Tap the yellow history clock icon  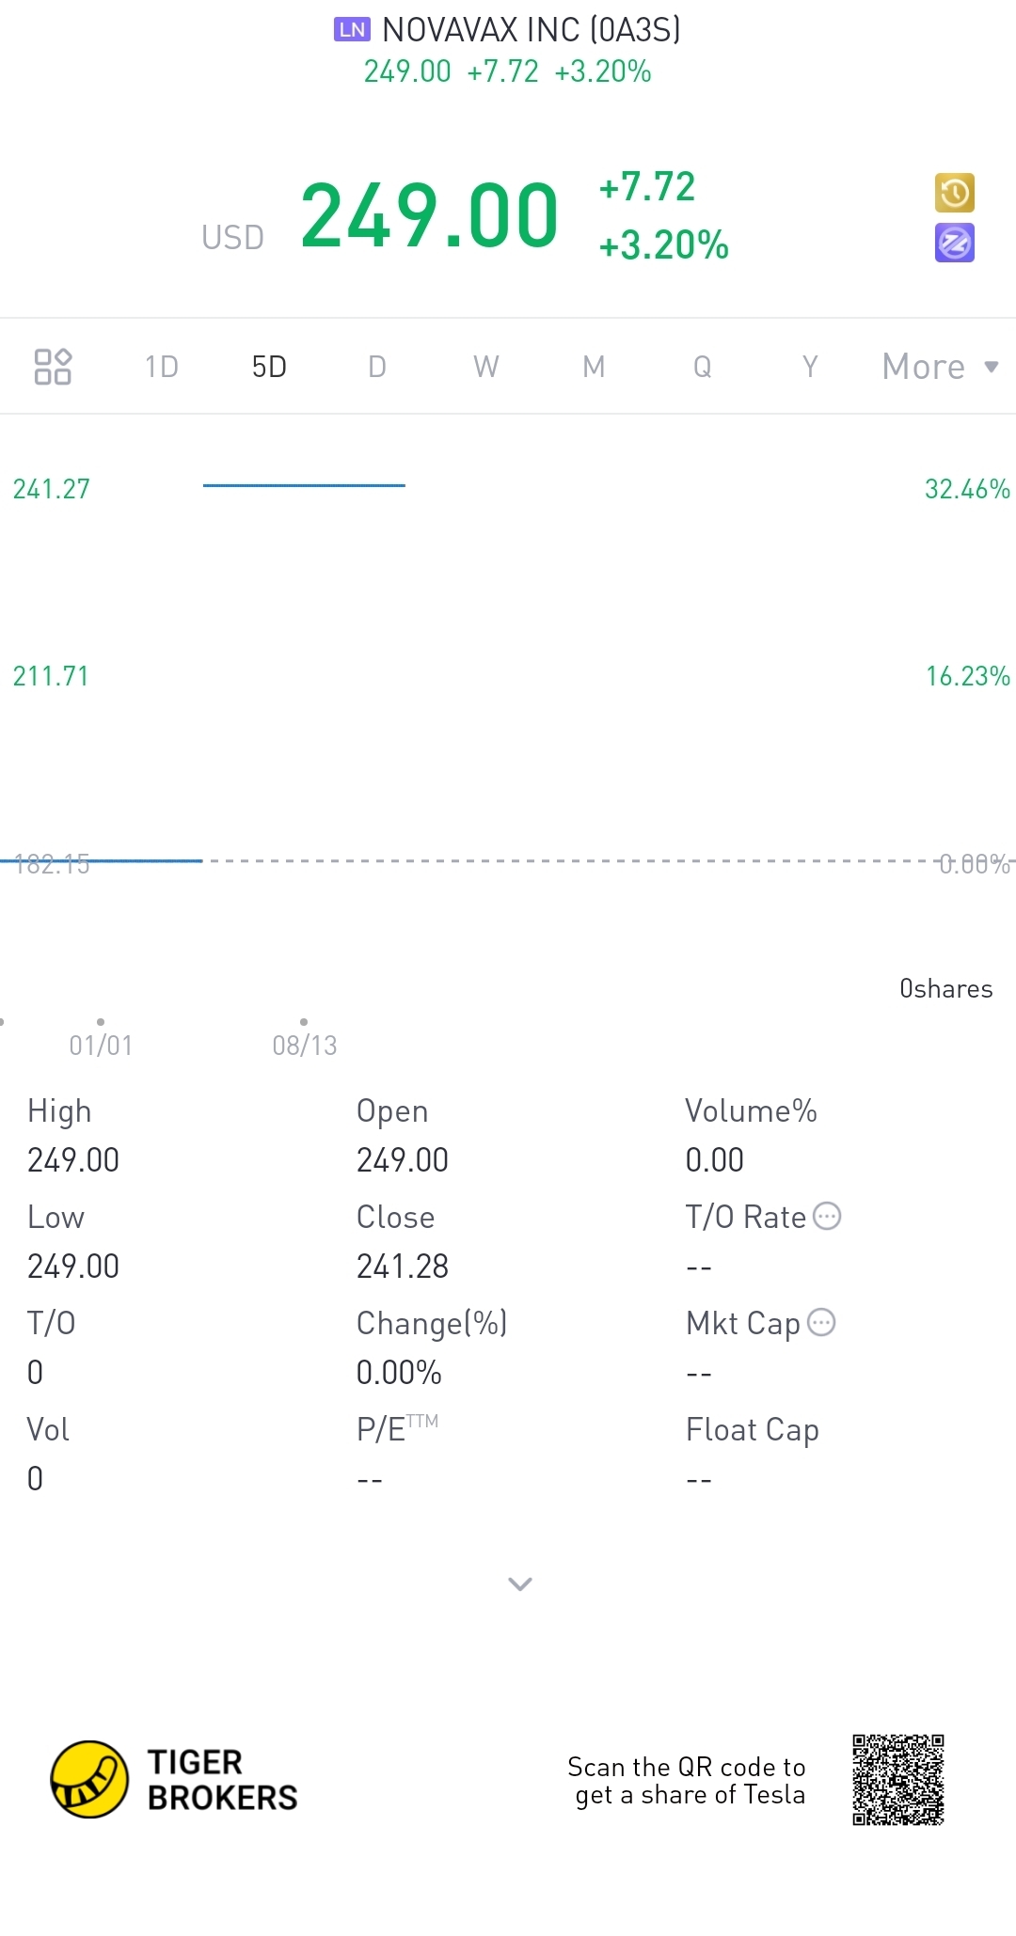[954, 194]
